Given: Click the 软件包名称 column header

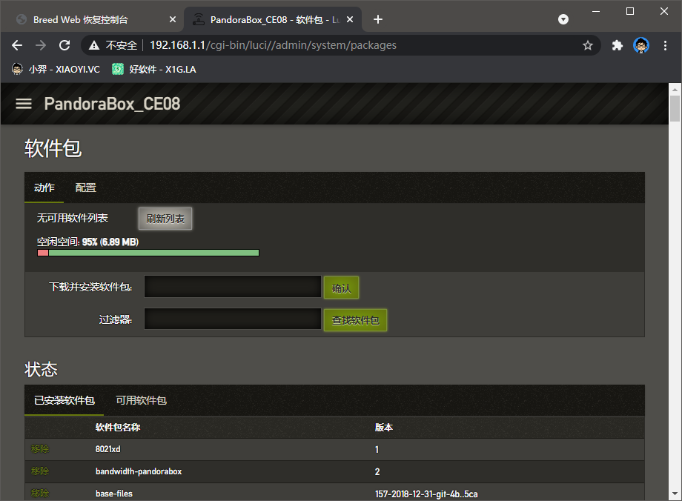Looking at the screenshot, I should point(118,427).
